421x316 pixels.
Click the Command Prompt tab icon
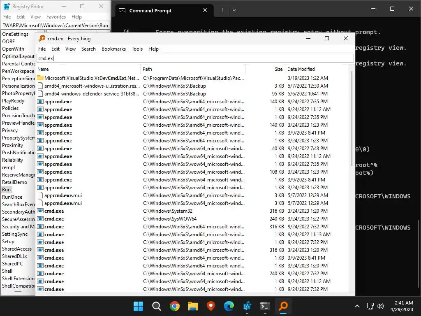(x=122, y=10)
